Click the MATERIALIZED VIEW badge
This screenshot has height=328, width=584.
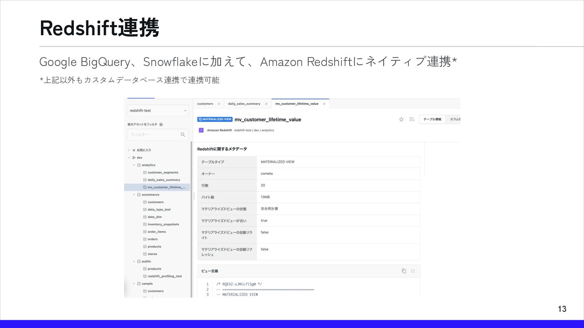pyautogui.click(x=215, y=119)
